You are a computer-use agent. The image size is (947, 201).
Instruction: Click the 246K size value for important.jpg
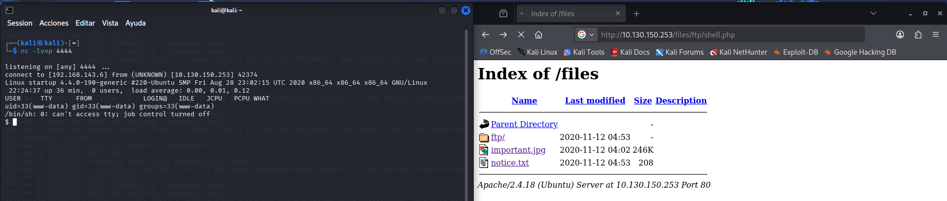point(643,150)
